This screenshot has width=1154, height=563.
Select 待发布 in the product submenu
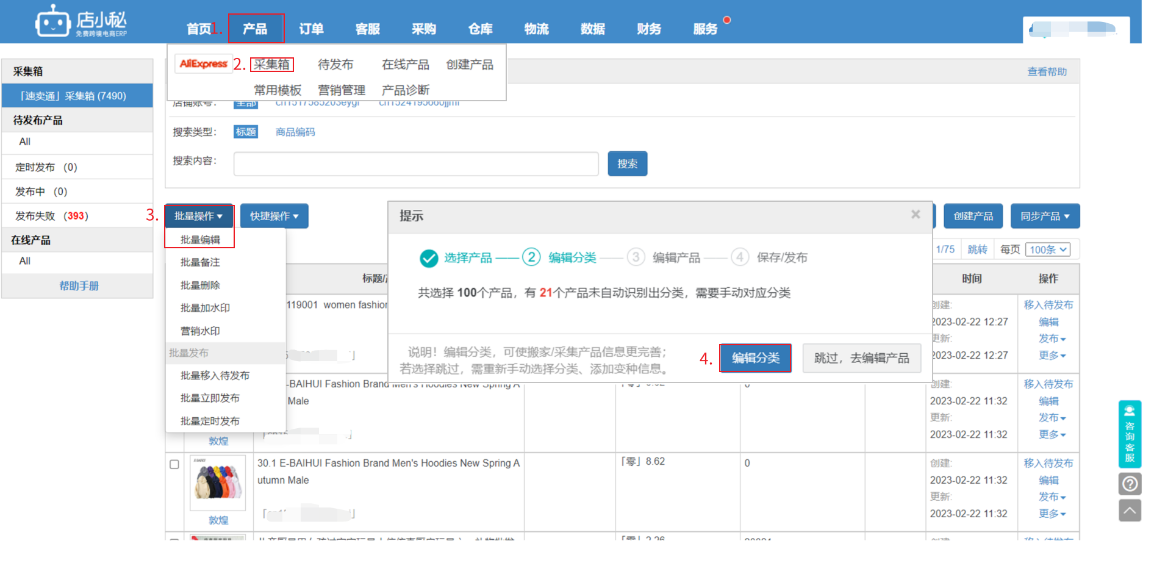pyautogui.click(x=335, y=64)
